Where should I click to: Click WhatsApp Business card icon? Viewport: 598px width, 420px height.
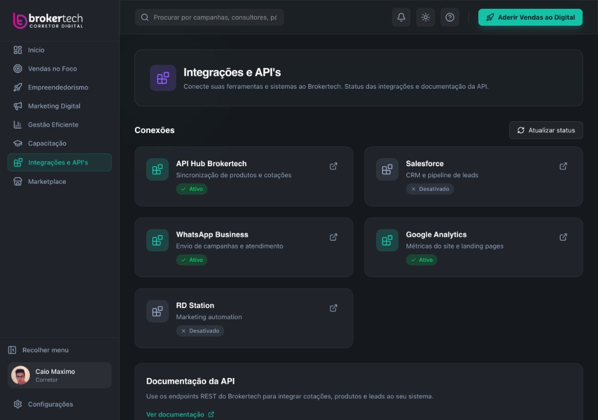(x=157, y=240)
